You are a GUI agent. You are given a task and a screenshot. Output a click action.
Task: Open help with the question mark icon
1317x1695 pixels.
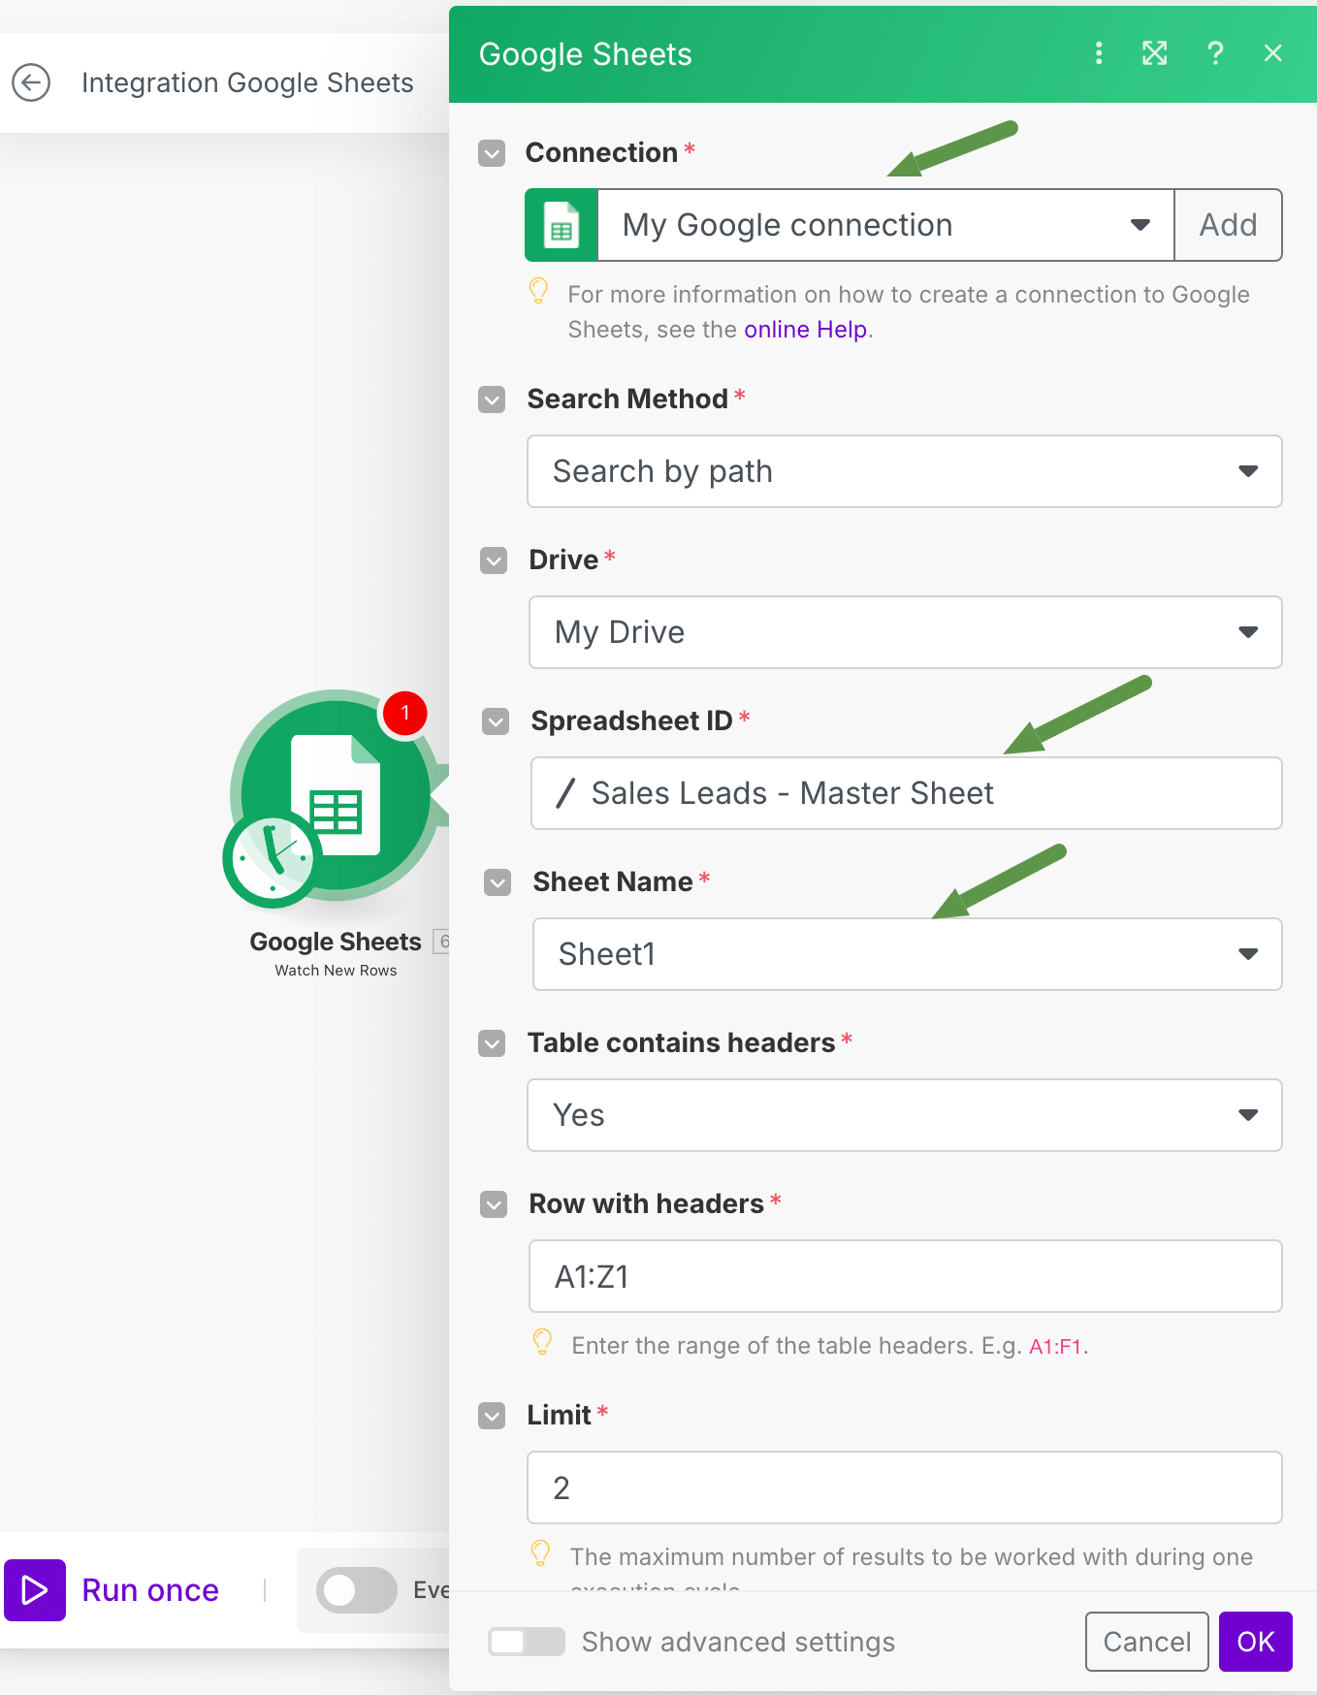click(x=1215, y=53)
